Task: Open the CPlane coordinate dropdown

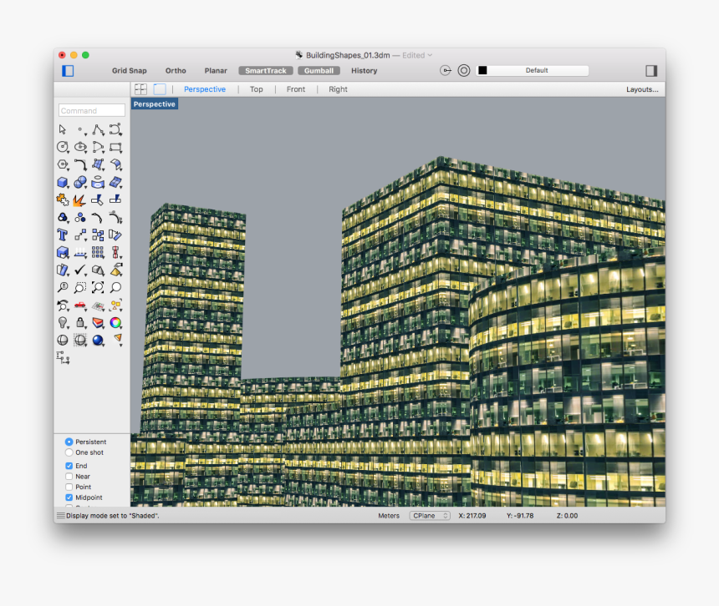Action: click(429, 515)
